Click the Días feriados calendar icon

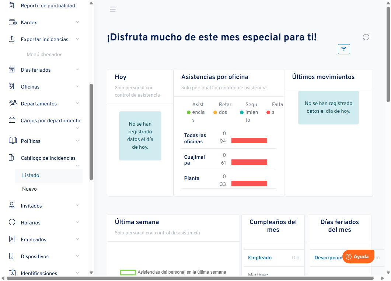click(12, 69)
